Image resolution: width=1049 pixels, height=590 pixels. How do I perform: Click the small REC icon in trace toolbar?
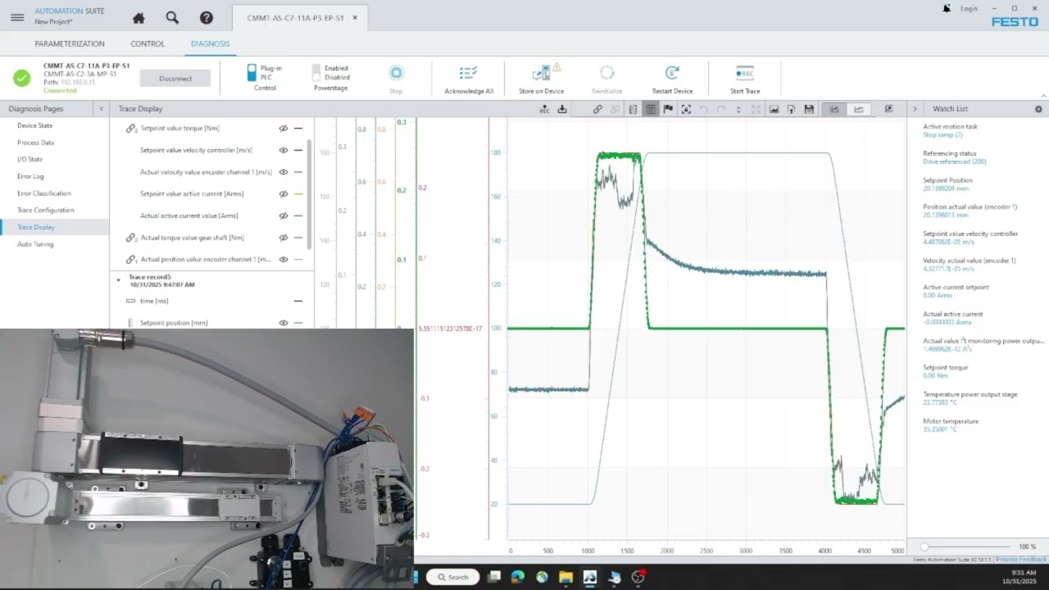click(545, 109)
